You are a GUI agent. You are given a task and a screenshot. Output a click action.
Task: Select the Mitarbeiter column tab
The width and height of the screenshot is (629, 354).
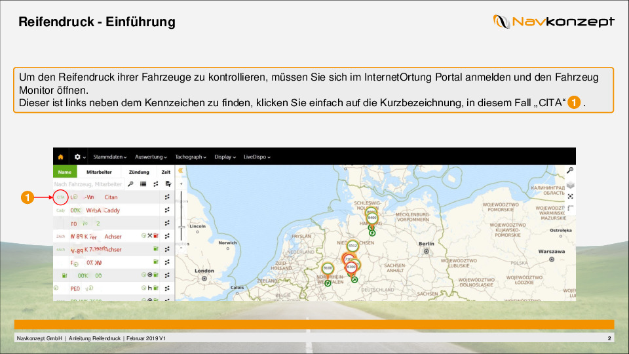tap(99, 172)
